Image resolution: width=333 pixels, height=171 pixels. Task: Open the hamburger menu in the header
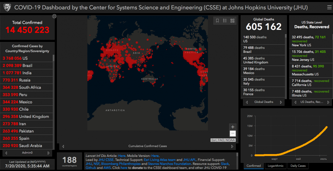(329, 7)
